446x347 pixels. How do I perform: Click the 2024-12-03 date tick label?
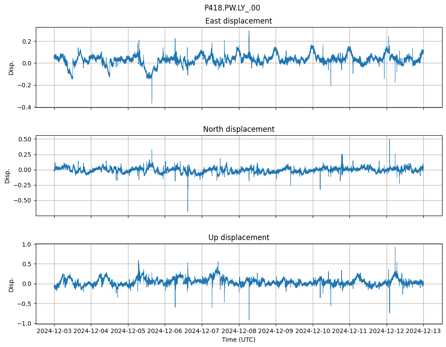[x=54, y=331]
